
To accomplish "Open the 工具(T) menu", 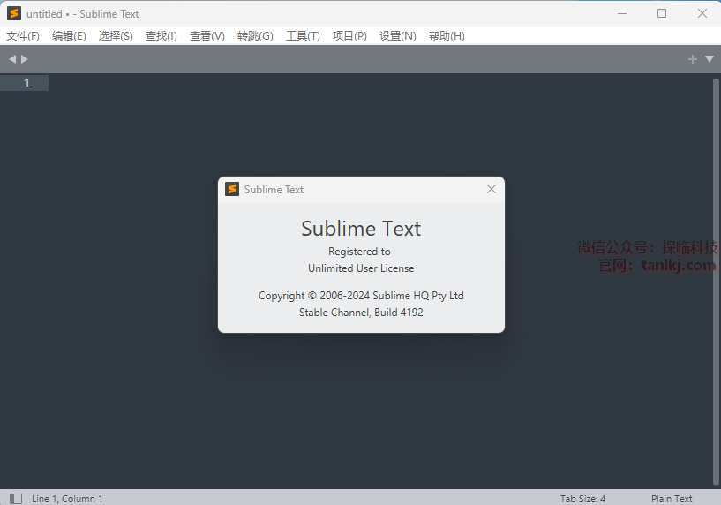I will pos(303,36).
